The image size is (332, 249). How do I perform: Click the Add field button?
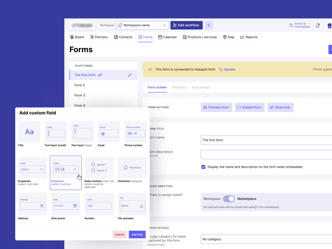137,234
